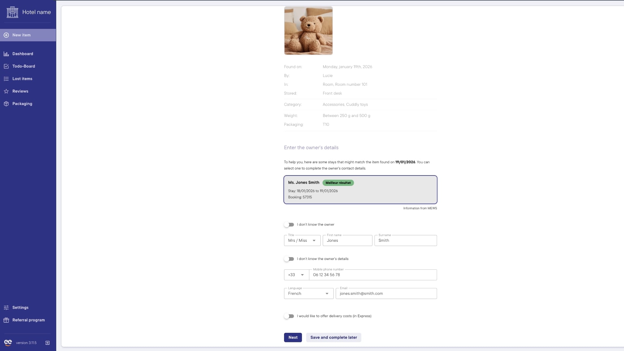Toggle offer delivery costs in Express

pyautogui.click(x=289, y=316)
